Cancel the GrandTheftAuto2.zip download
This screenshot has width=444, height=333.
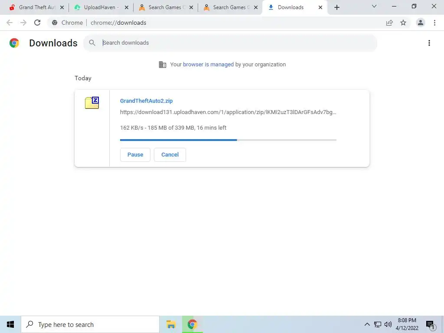[x=170, y=155]
